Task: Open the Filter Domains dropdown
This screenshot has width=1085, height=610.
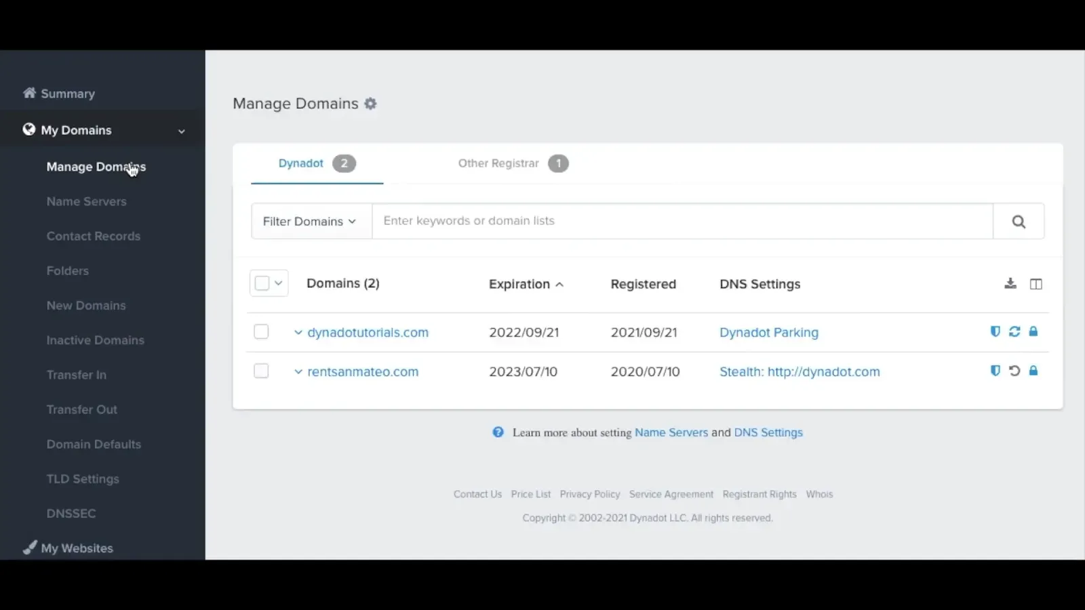Action: (x=311, y=221)
